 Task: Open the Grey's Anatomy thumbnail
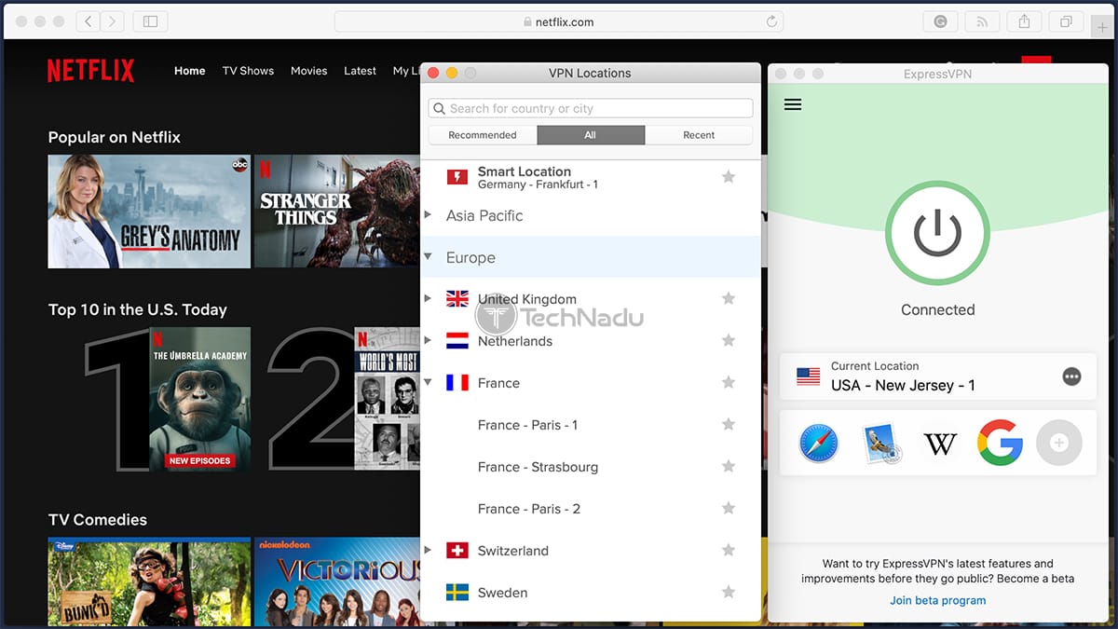[x=149, y=212]
